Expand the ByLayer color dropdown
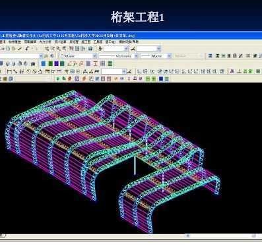This screenshot has width=262, height=245. coord(94,56)
